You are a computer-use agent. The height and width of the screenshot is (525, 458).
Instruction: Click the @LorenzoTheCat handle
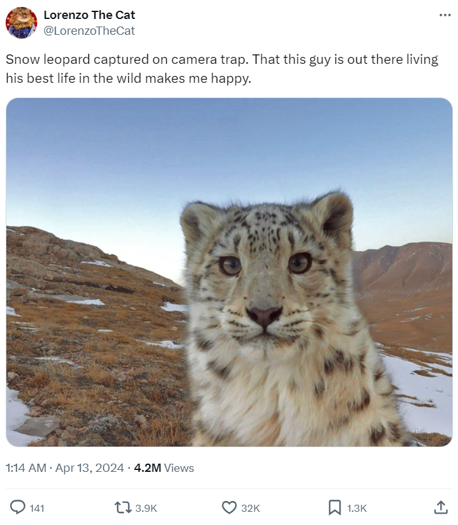89,30
